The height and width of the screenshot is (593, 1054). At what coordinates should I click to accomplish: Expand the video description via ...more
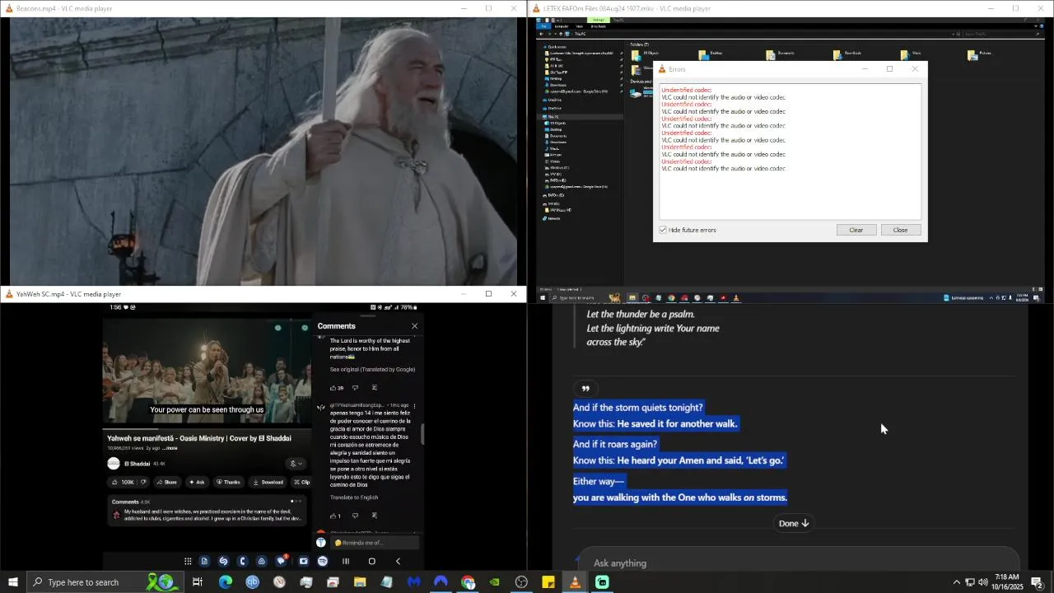click(x=170, y=448)
